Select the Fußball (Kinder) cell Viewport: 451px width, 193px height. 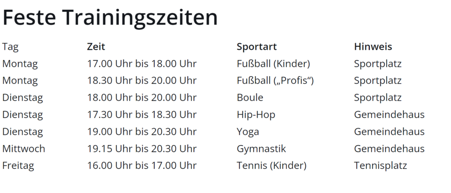point(273,63)
